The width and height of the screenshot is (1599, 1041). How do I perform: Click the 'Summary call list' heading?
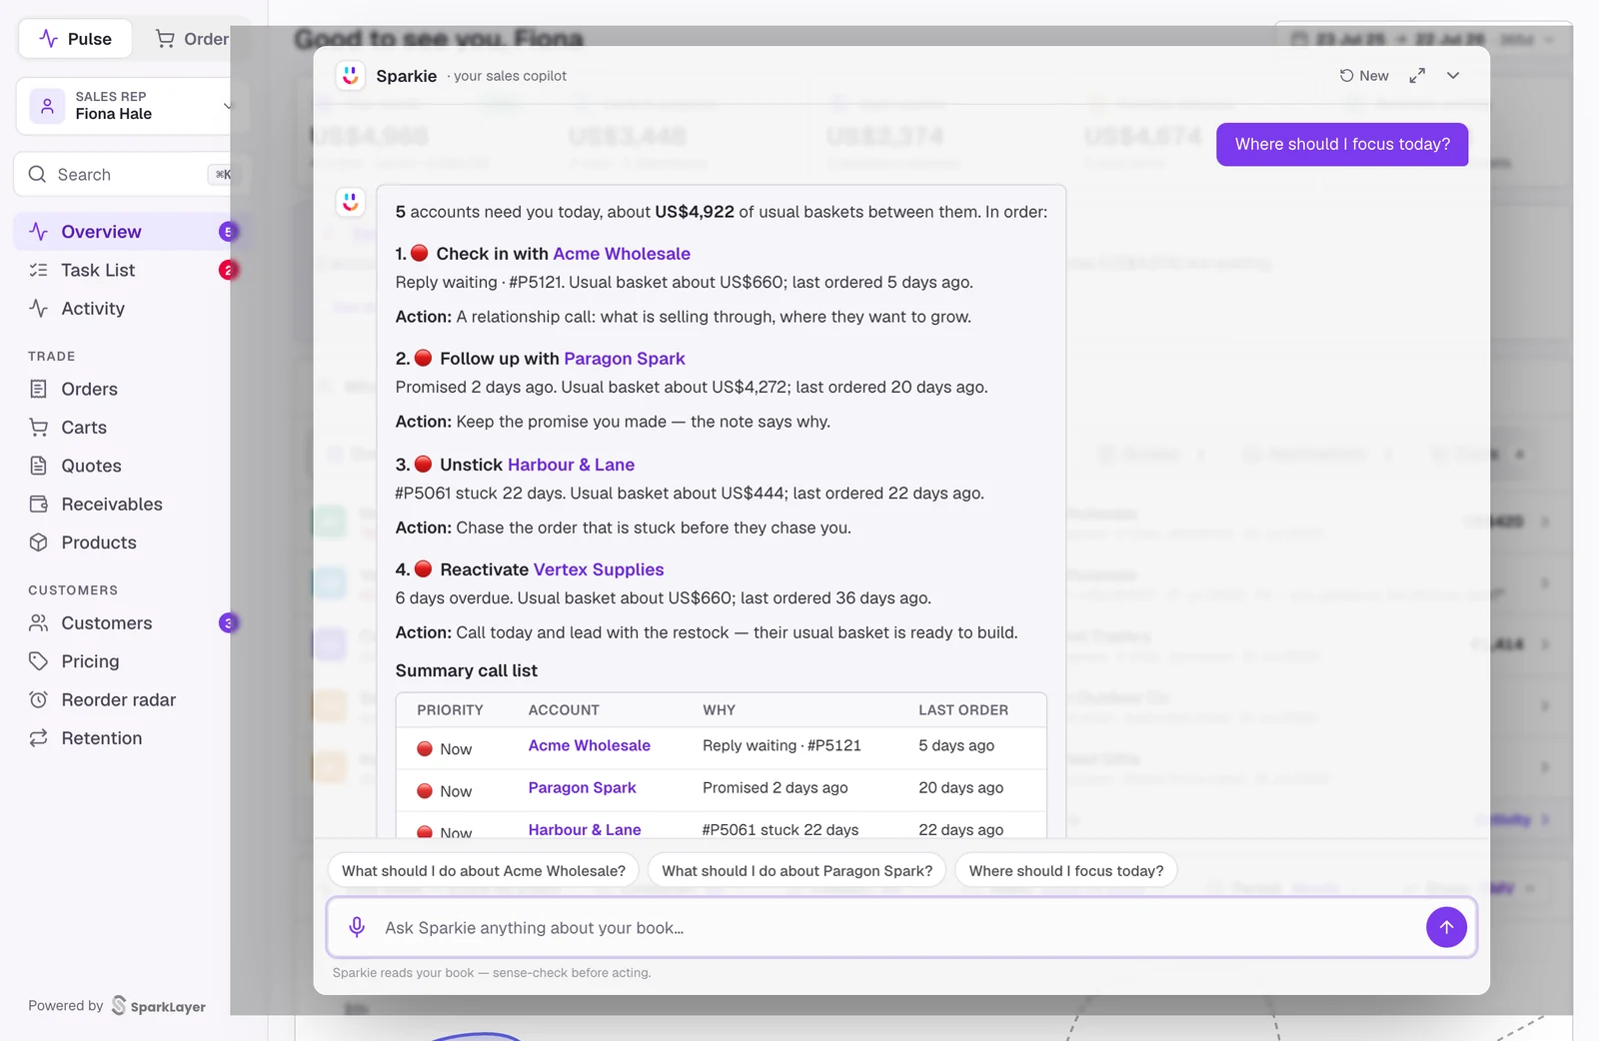[467, 671]
